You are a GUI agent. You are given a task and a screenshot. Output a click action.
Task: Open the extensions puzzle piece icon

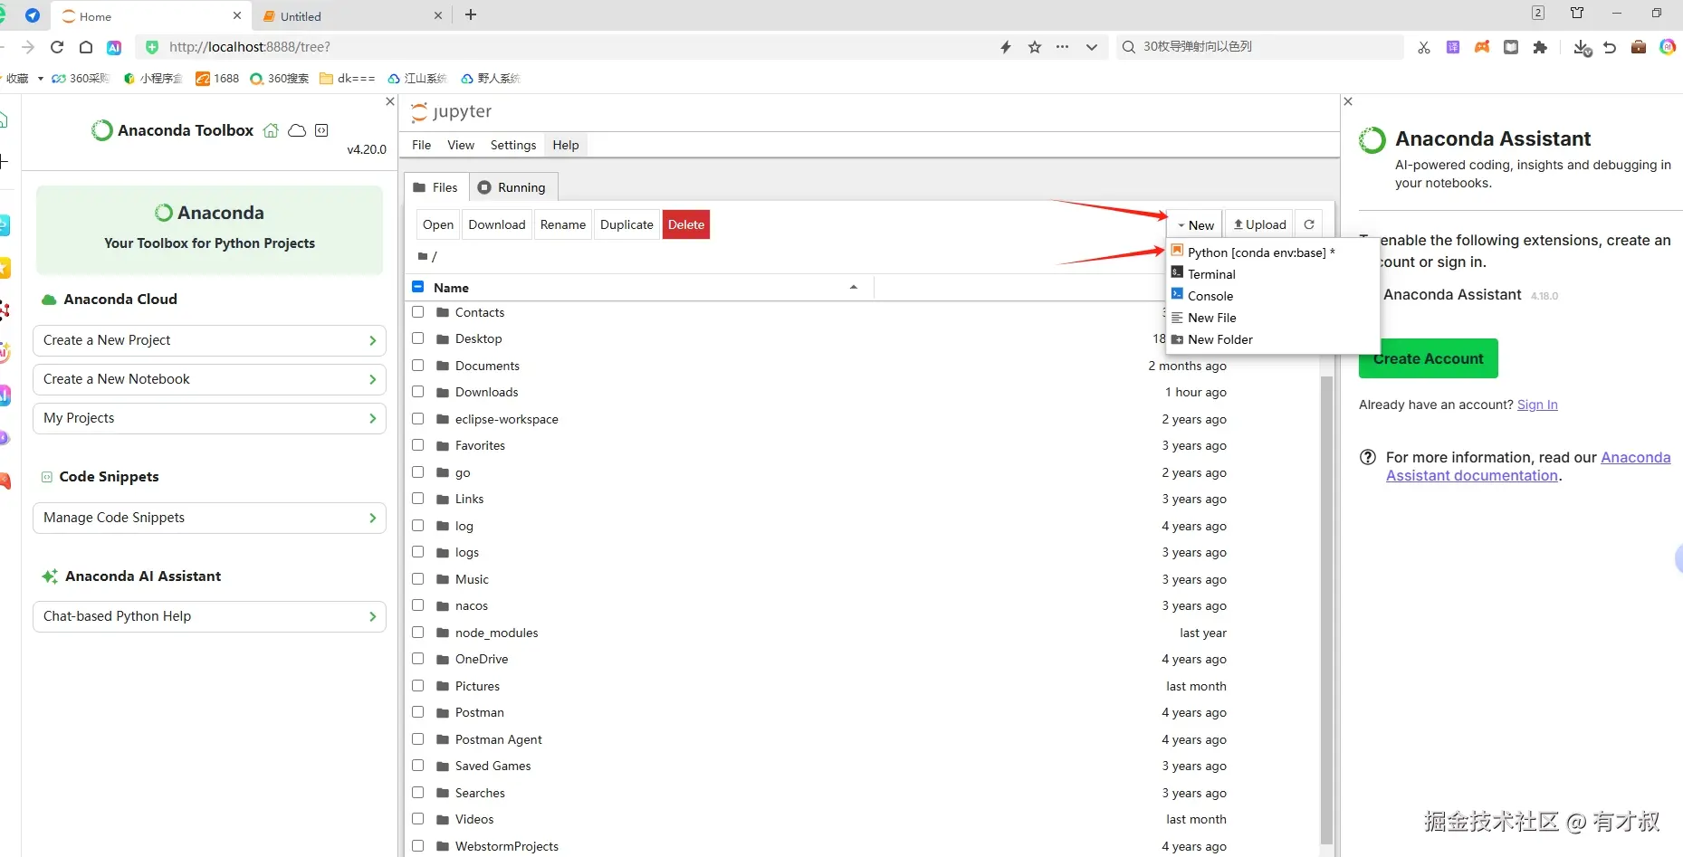1540,47
